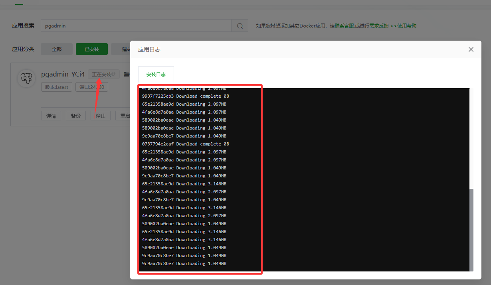Screen dimensions: 491x285
Task: Click the 版本:latest tag
Action: (x=56, y=87)
